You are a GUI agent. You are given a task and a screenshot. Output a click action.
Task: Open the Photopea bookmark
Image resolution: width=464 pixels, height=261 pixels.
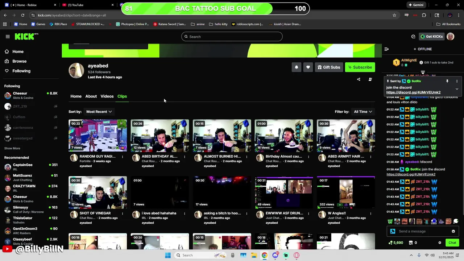pos(132,24)
